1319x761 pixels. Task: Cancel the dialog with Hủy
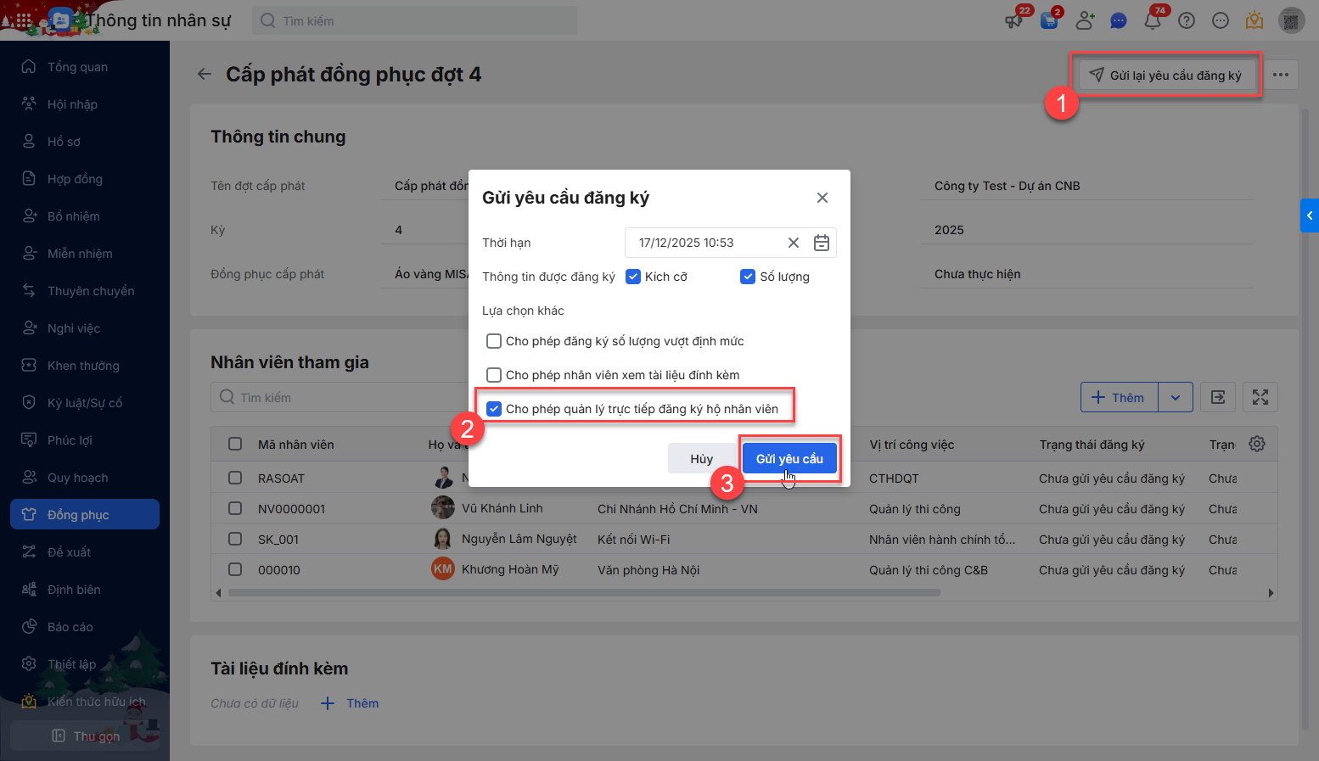[x=702, y=459]
